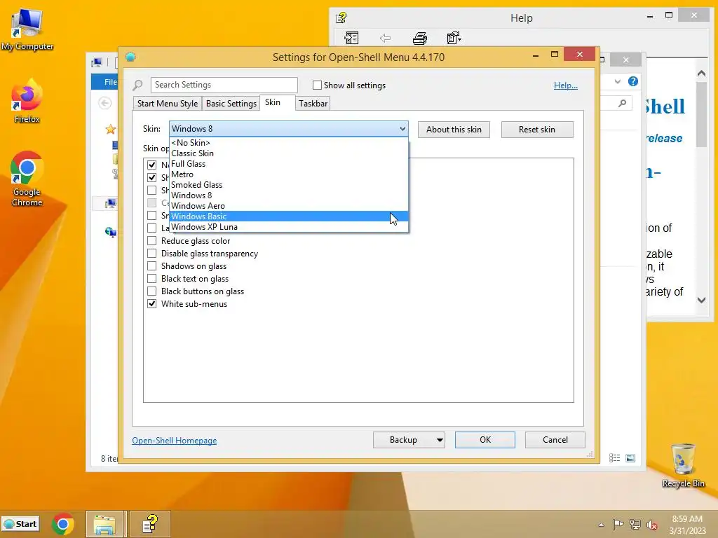
Task: Click the Help window scrollbar thumb
Action: coord(701,116)
